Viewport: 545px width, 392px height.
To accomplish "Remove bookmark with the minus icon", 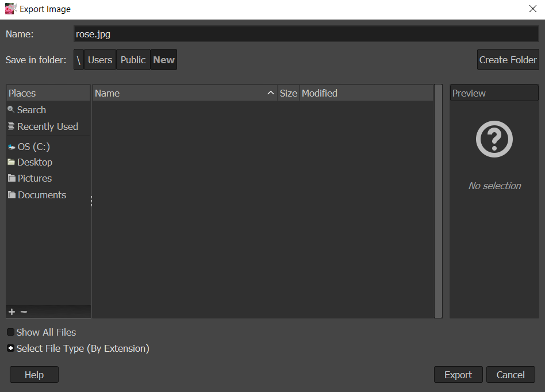I will click(x=24, y=312).
